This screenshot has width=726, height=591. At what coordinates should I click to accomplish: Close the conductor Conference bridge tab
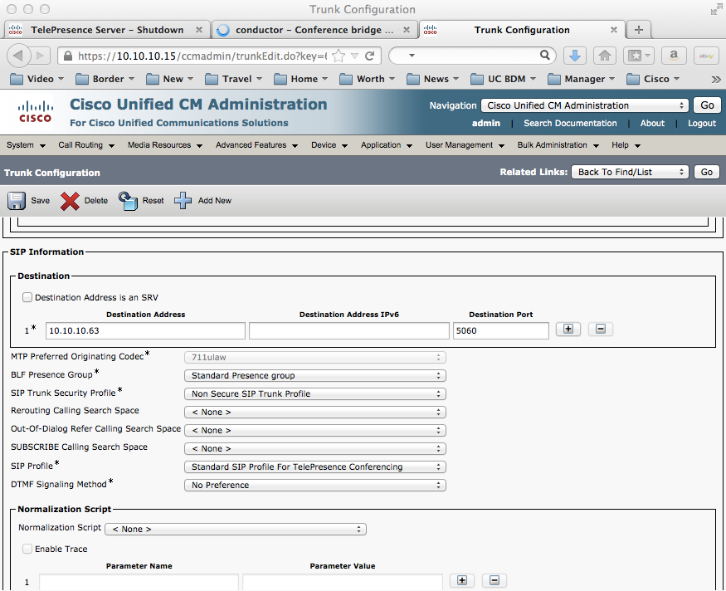point(406,30)
